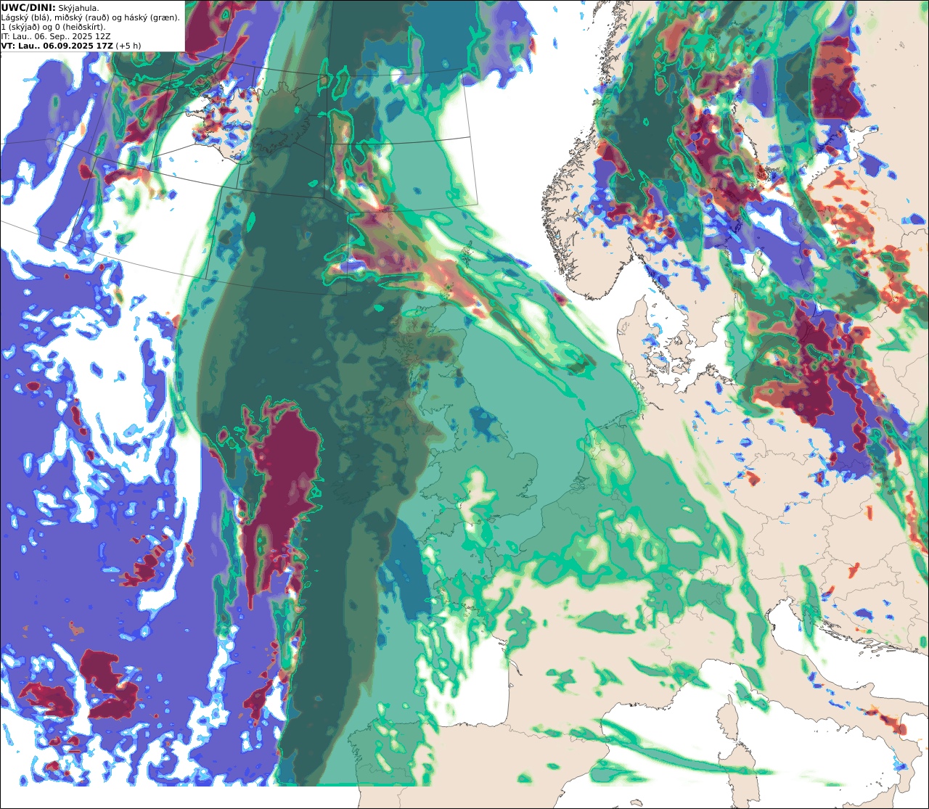Select the "Lágský (blá), miðský (rauð)" legend line
This screenshot has height=809, width=929.
point(91,17)
